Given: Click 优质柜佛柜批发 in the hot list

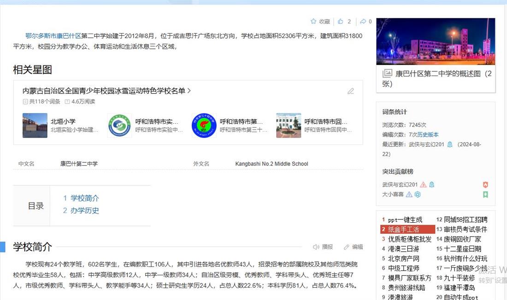Looking at the screenshot, I should (410, 239).
